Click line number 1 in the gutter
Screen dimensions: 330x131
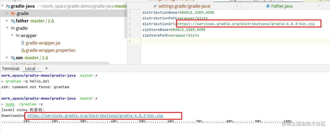pyautogui.click(x=129, y=12)
